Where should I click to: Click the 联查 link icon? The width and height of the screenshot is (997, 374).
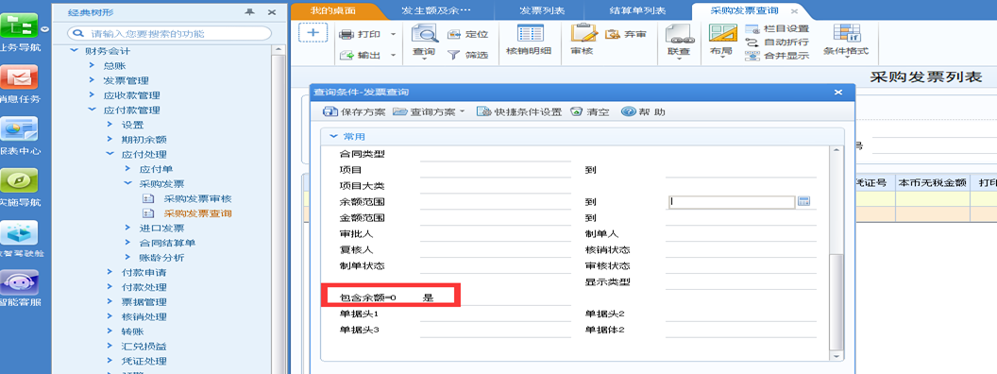click(x=679, y=34)
